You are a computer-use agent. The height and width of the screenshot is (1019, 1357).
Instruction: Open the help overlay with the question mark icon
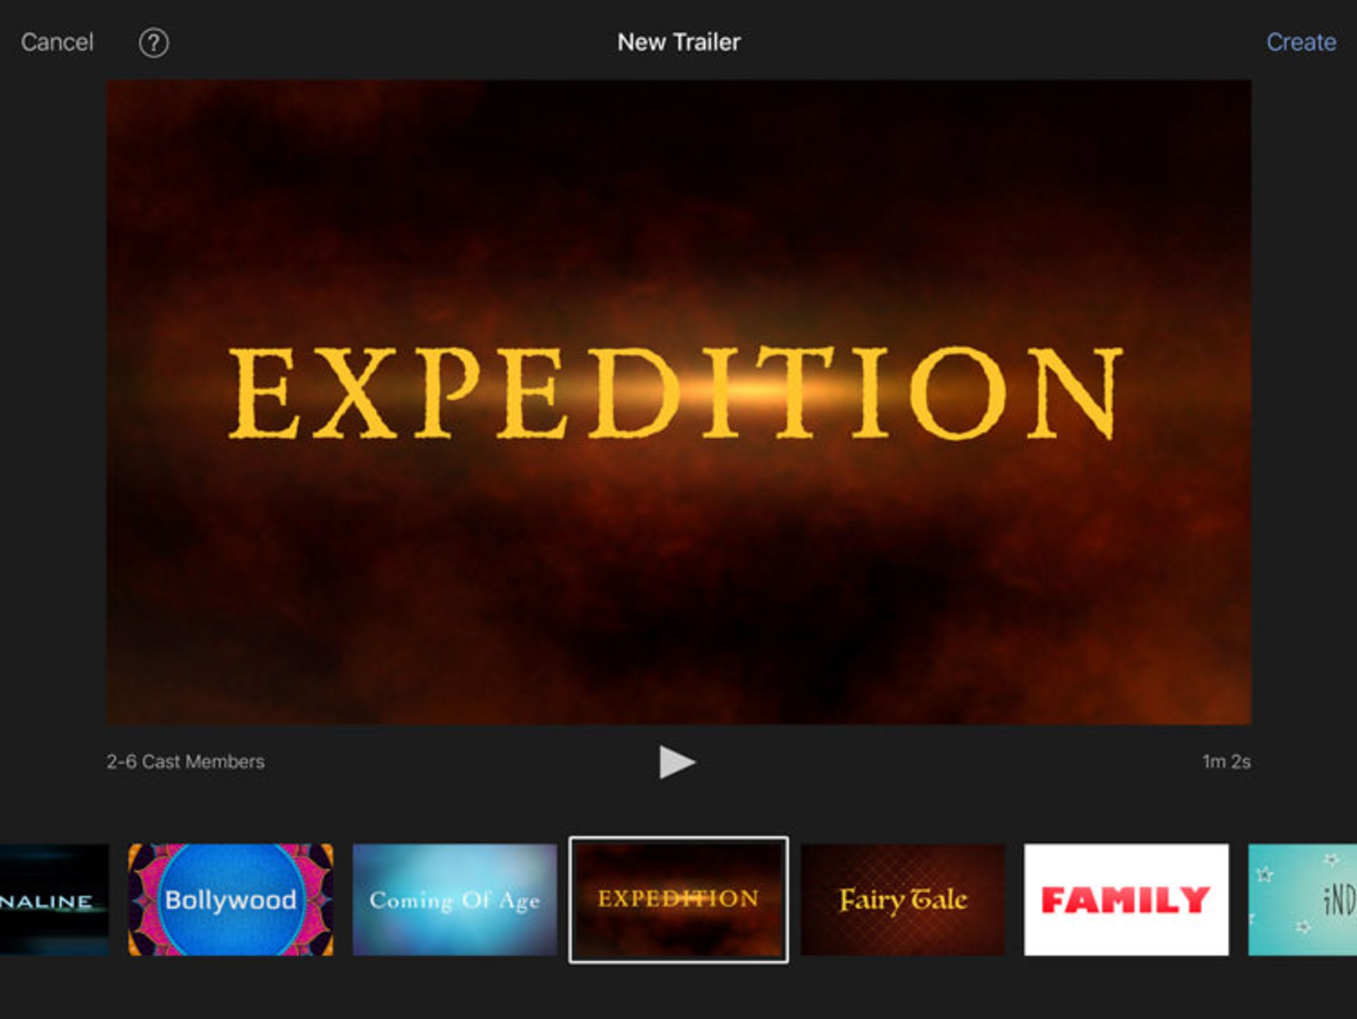point(153,42)
